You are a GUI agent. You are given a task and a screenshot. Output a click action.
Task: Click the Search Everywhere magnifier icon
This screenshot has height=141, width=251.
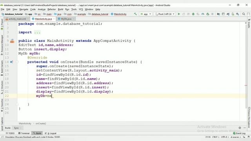click(244, 14)
